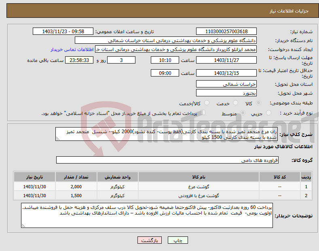This screenshot has width=319, height=251.
Task: Click the row number 2 cell
Action: click(306, 196)
